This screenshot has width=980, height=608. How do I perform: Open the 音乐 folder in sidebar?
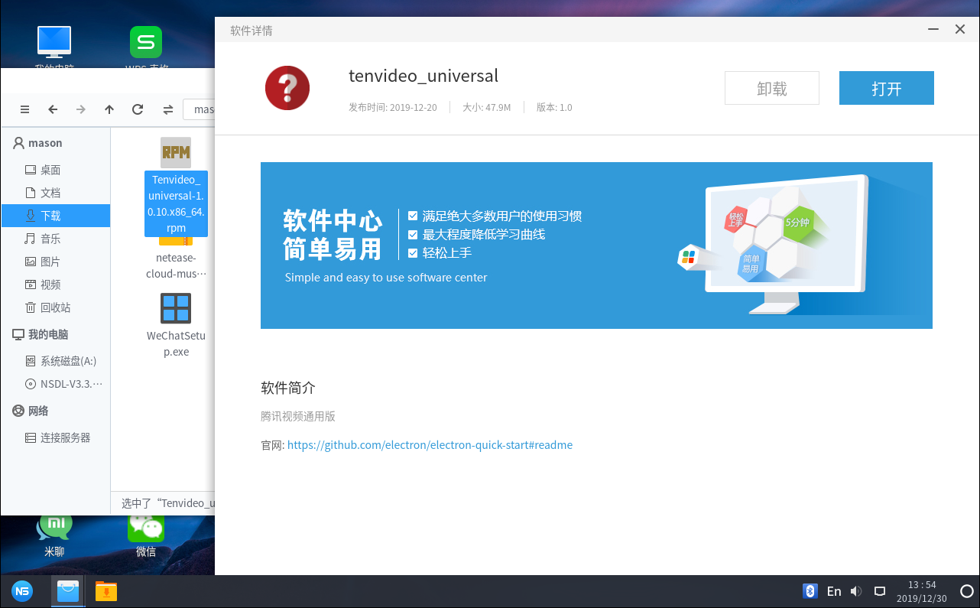[55, 239]
